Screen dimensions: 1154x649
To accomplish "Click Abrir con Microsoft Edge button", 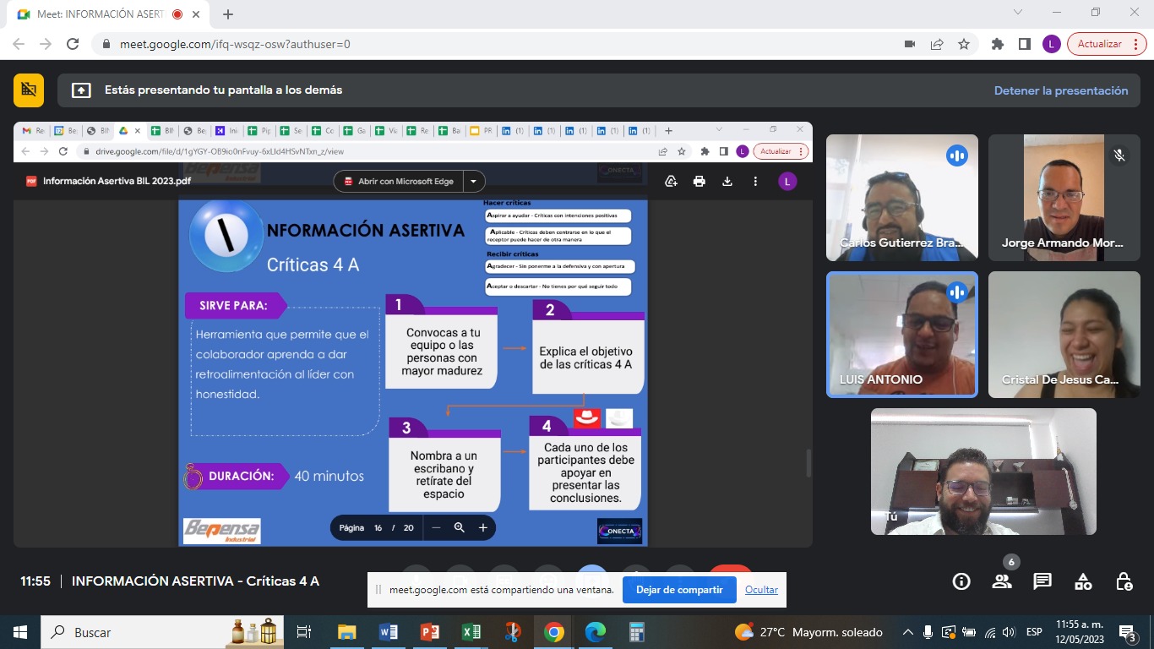I will point(399,181).
